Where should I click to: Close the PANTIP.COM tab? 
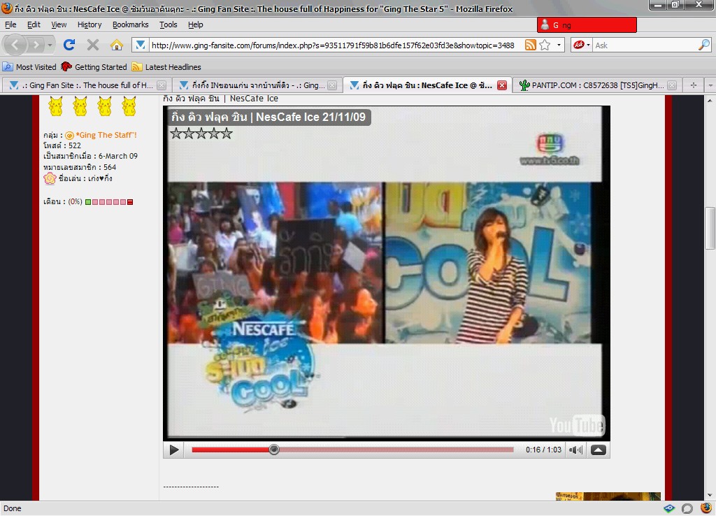click(672, 85)
